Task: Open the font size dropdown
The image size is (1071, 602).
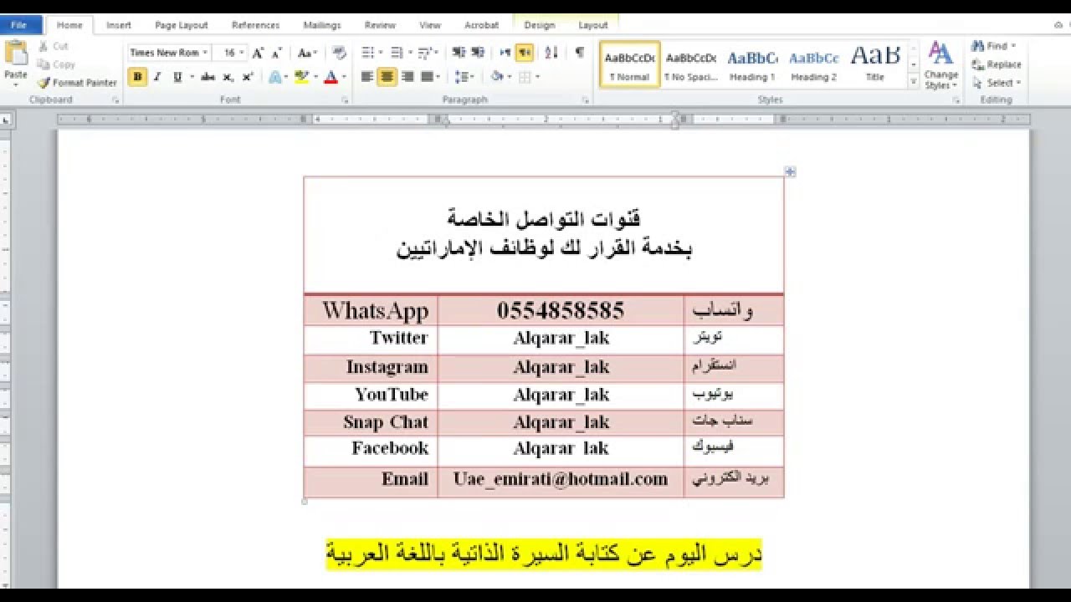Action: (x=242, y=53)
